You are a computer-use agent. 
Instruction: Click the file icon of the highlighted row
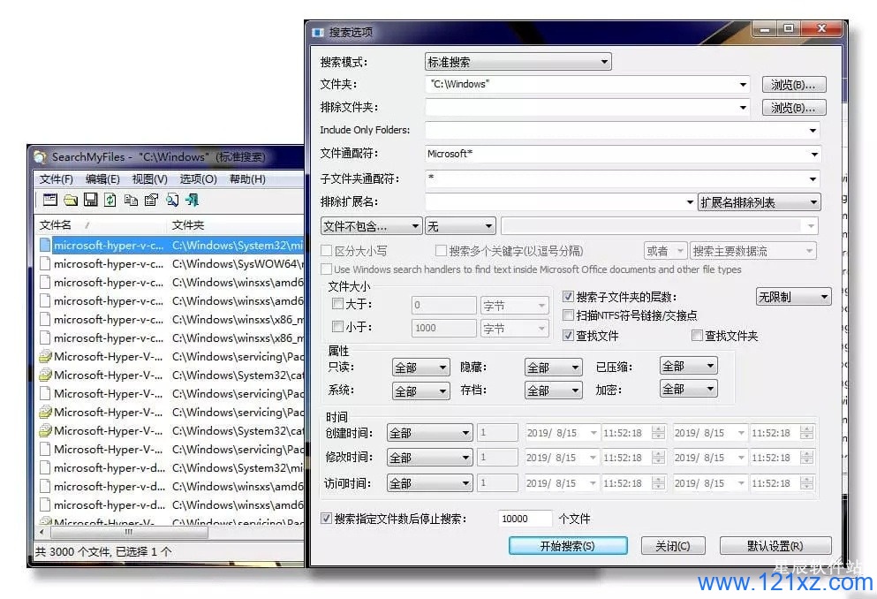coord(45,245)
